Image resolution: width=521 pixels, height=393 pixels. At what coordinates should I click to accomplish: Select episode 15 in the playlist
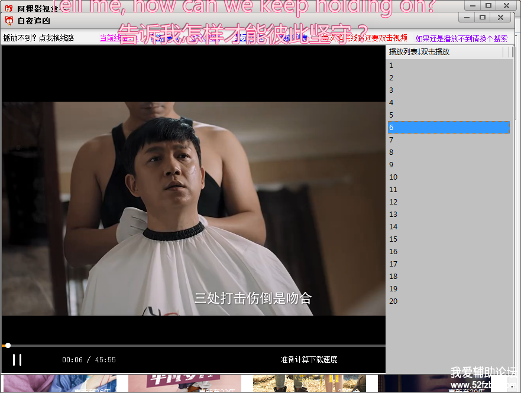coord(449,239)
